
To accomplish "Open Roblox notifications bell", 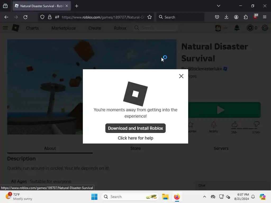I will tap(237, 28).
